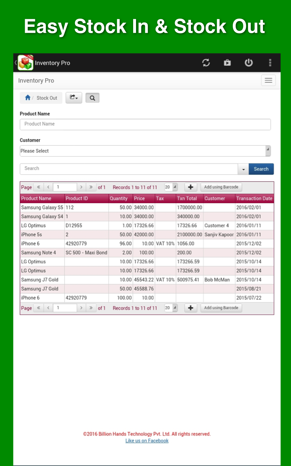Focus the Product Name input field
The width and height of the screenshot is (291, 466).
click(145, 124)
